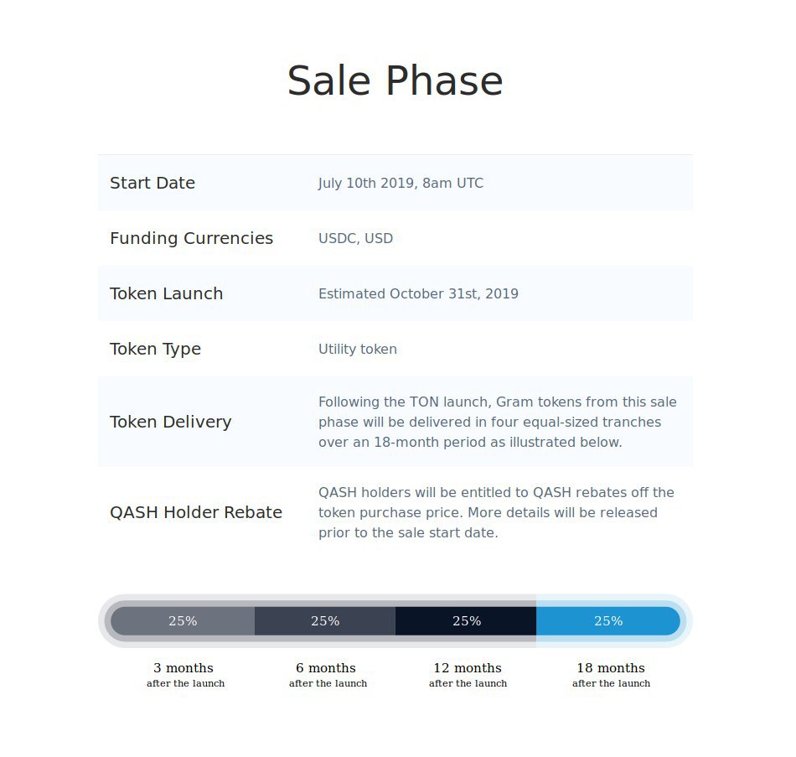This screenshot has width=796, height=757.
Task: Select the Token Launch row label
Action: coord(167,293)
